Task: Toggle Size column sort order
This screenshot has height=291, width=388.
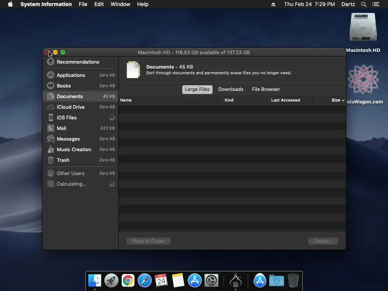Action: click(x=331, y=100)
